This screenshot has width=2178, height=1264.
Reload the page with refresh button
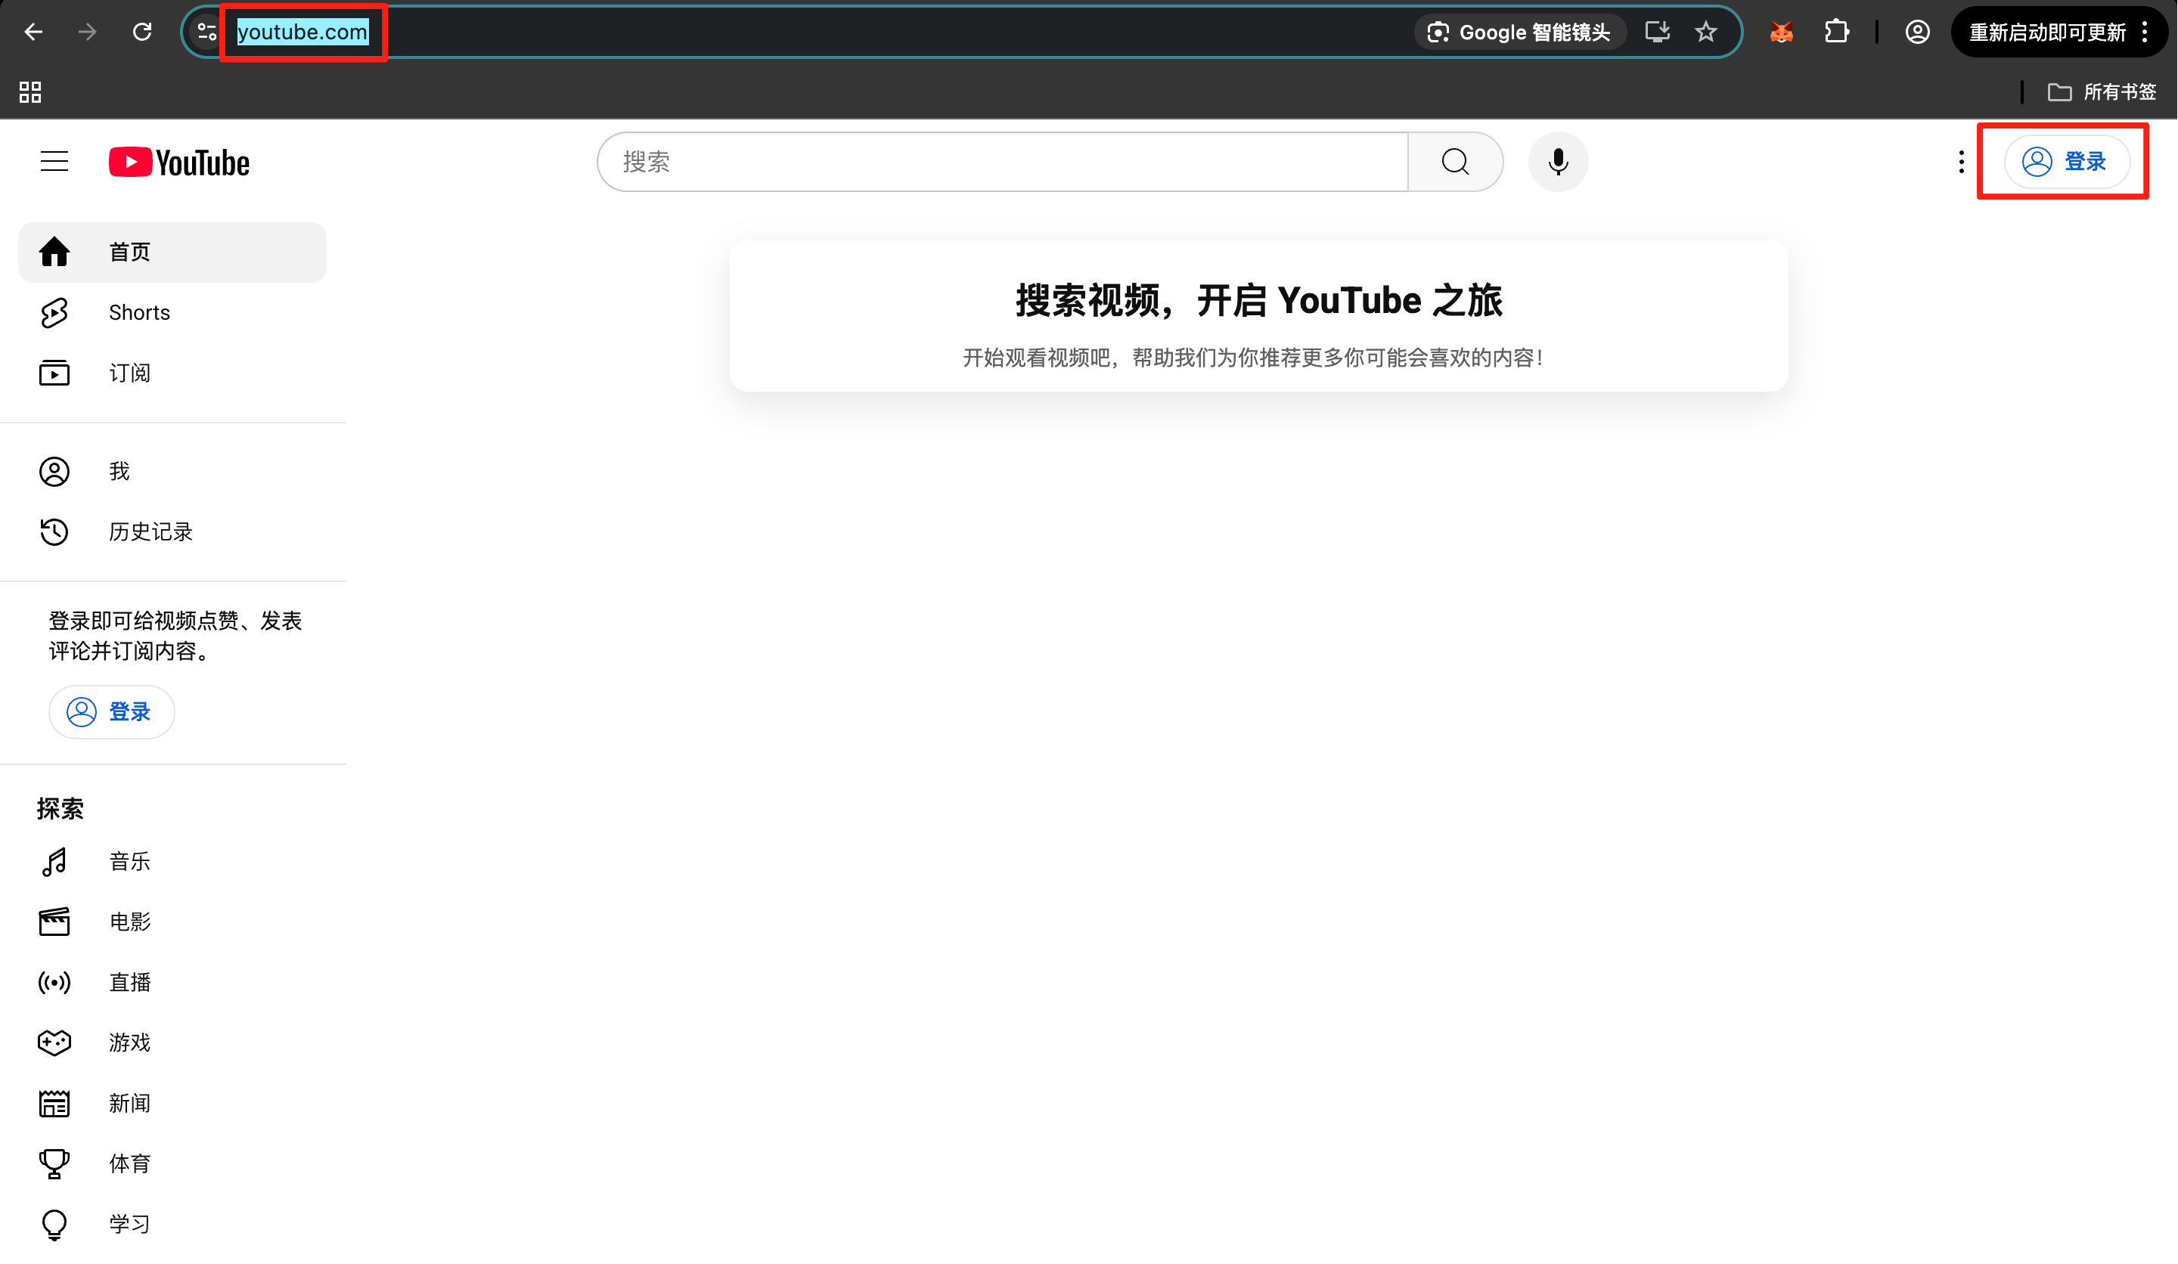pyautogui.click(x=143, y=33)
